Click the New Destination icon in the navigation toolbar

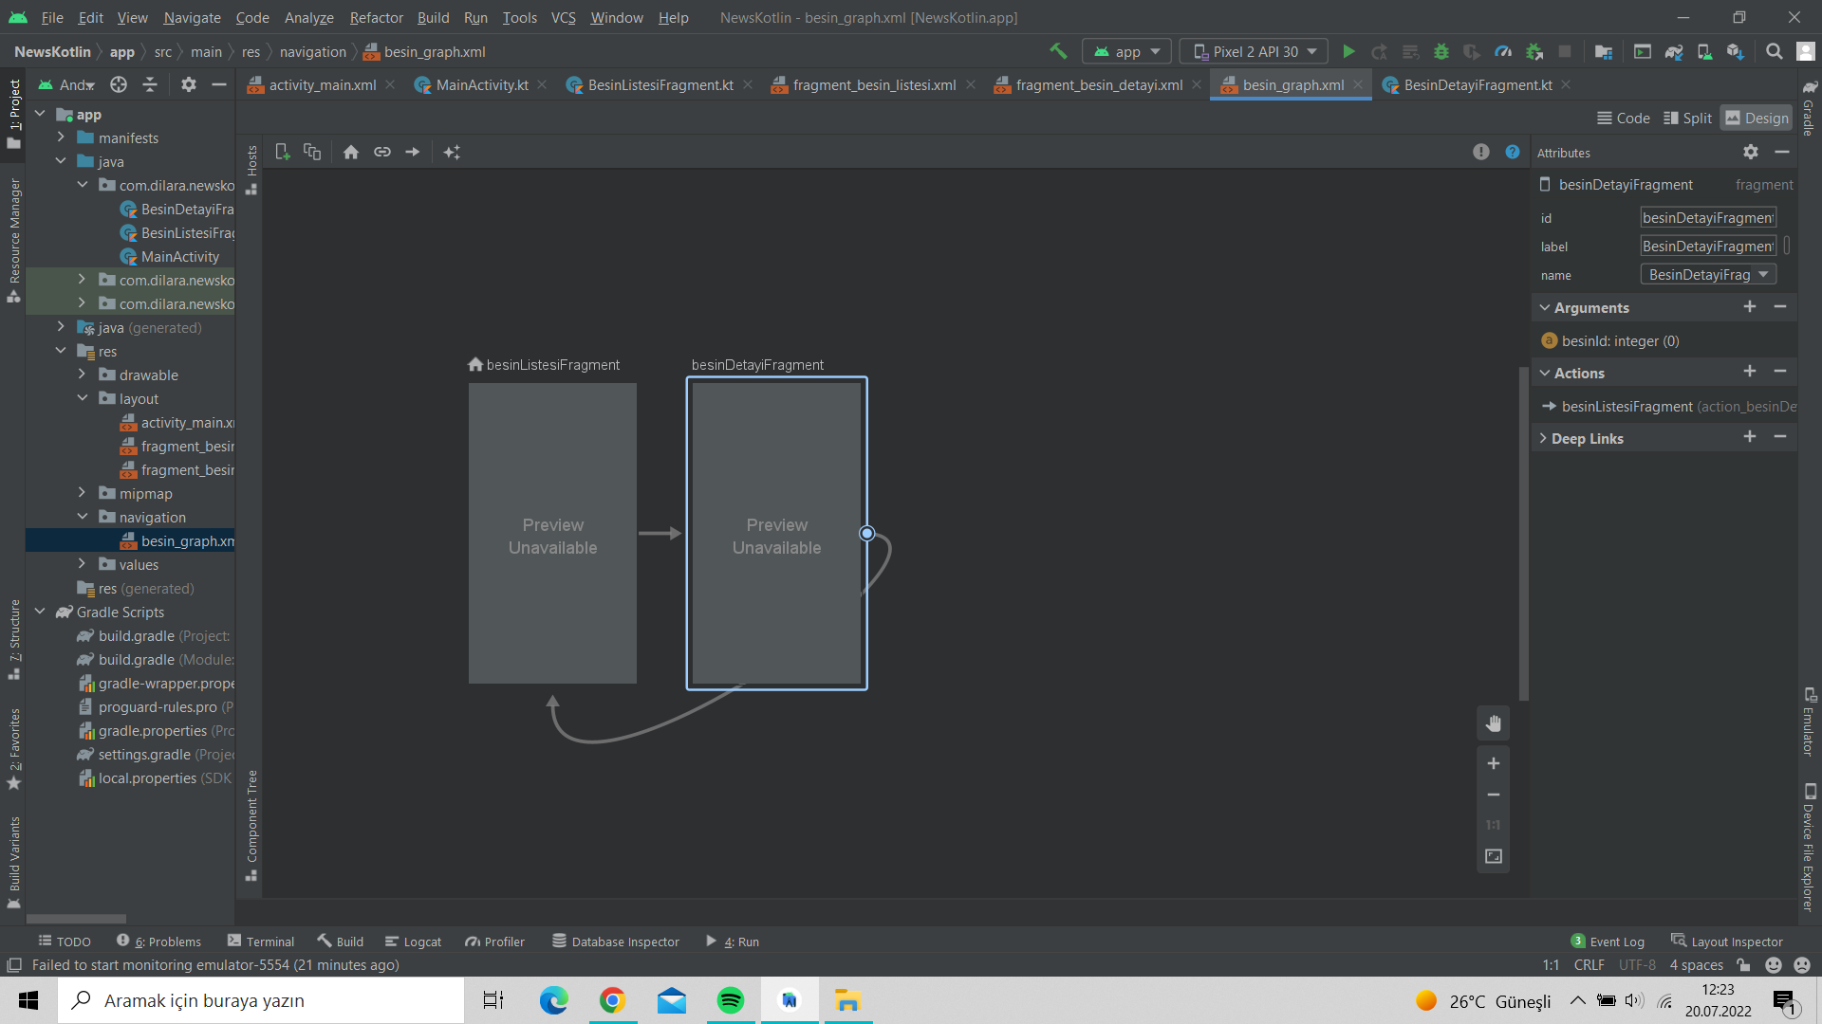coord(282,152)
